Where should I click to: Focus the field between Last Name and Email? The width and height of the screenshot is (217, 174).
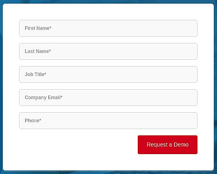point(108,74)
